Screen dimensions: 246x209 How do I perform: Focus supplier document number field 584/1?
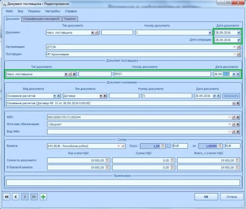click(x=162, y=74)
